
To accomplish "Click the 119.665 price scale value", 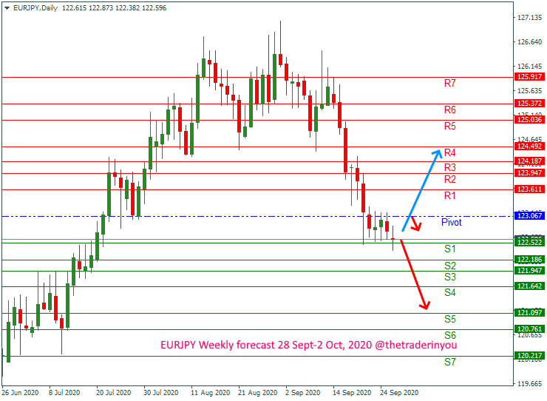I will point(529,384).
